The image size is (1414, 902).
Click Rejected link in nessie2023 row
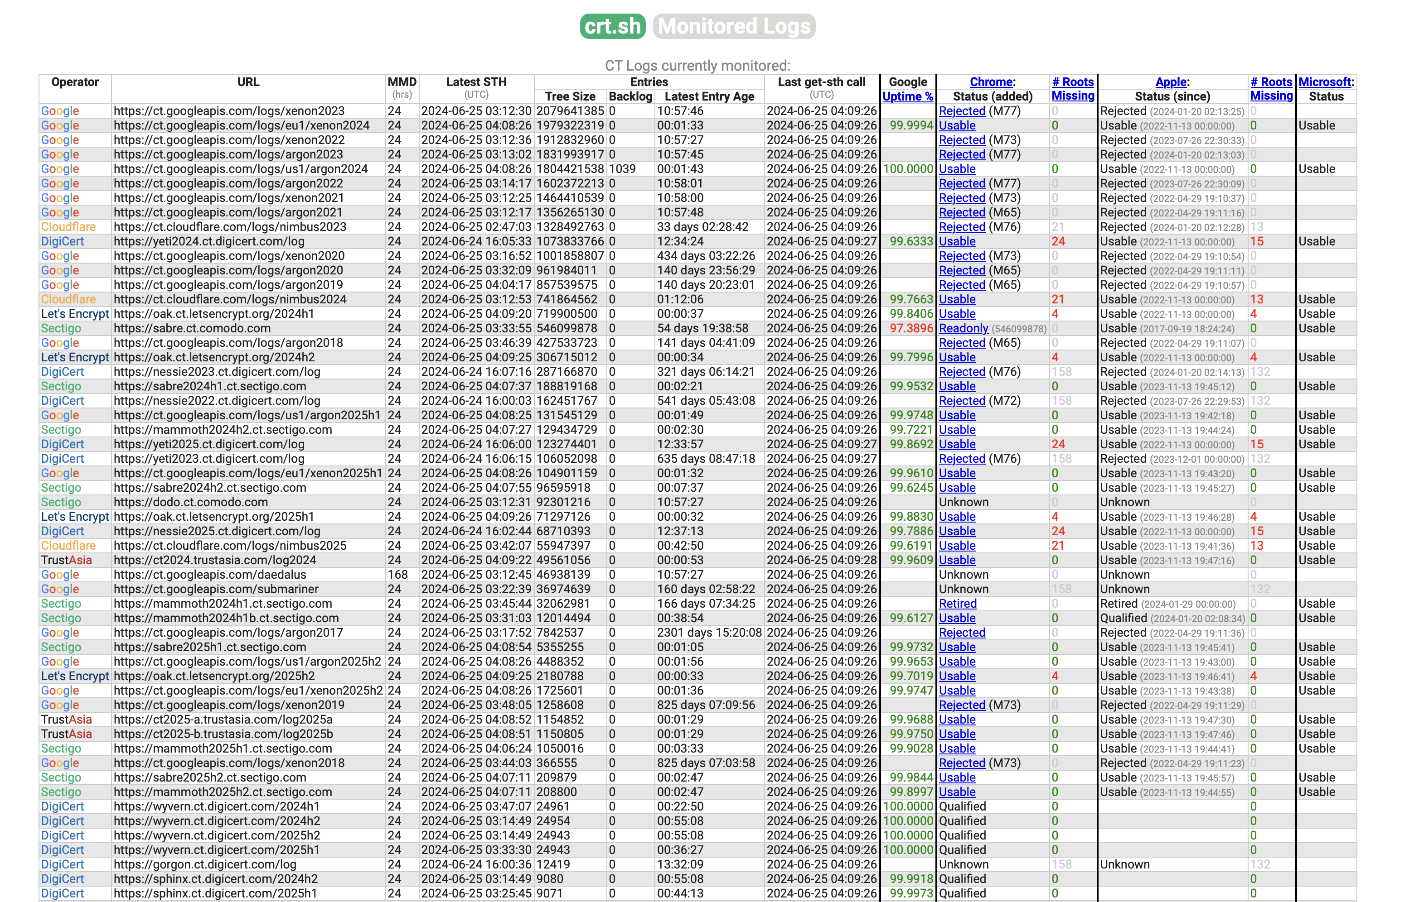click(962, 372)
